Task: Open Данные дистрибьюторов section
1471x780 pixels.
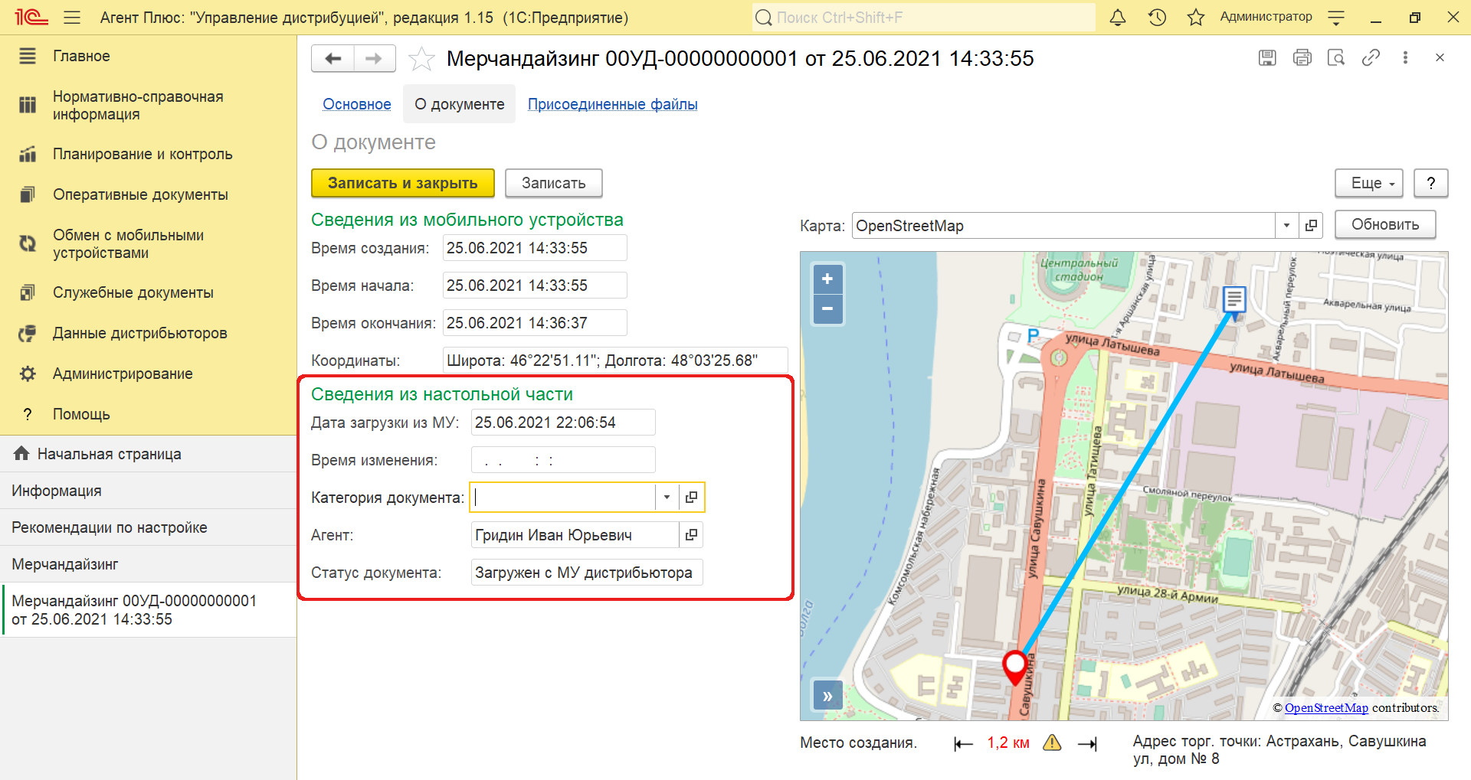Action: tap(148, 333)
